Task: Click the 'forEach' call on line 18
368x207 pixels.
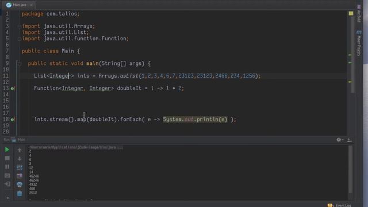Action: click(131, 120)
